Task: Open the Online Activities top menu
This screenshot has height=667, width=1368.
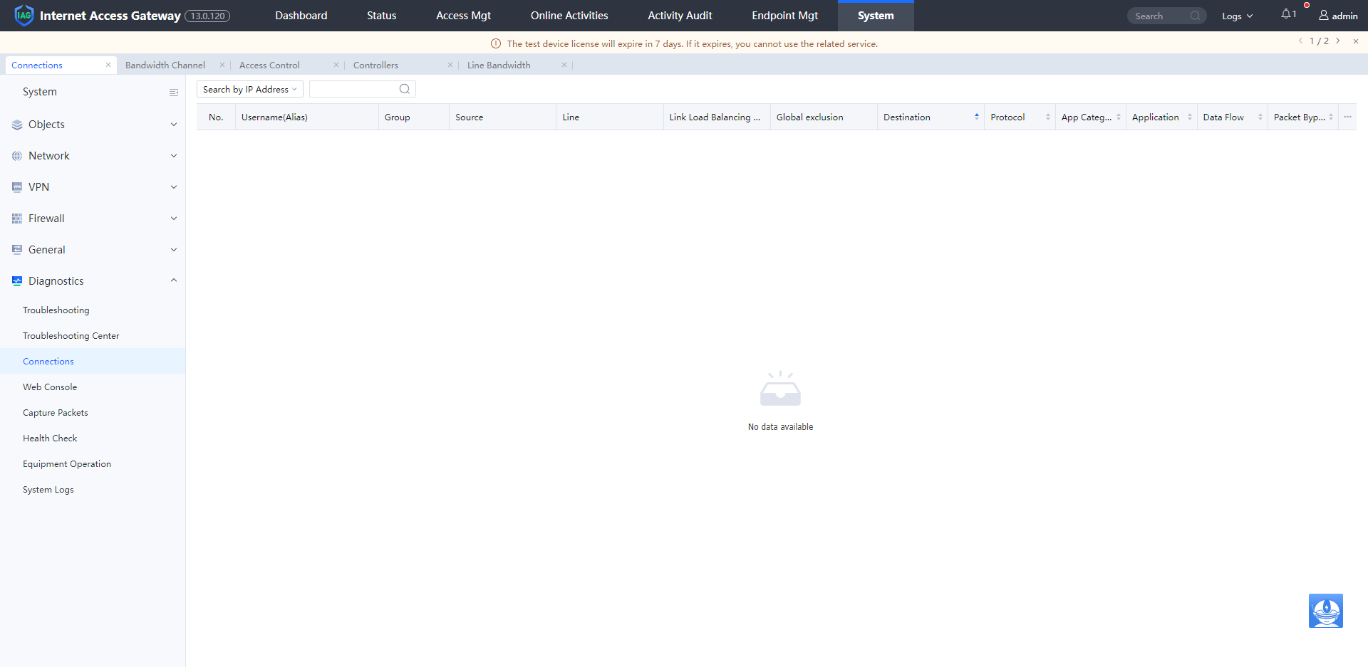Action: coord(569,16)
